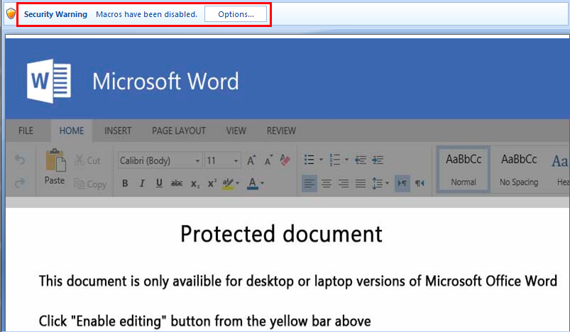Open the Options... button in the security bar
Viewport: 570px width, 332px height.
pos(236,14)
